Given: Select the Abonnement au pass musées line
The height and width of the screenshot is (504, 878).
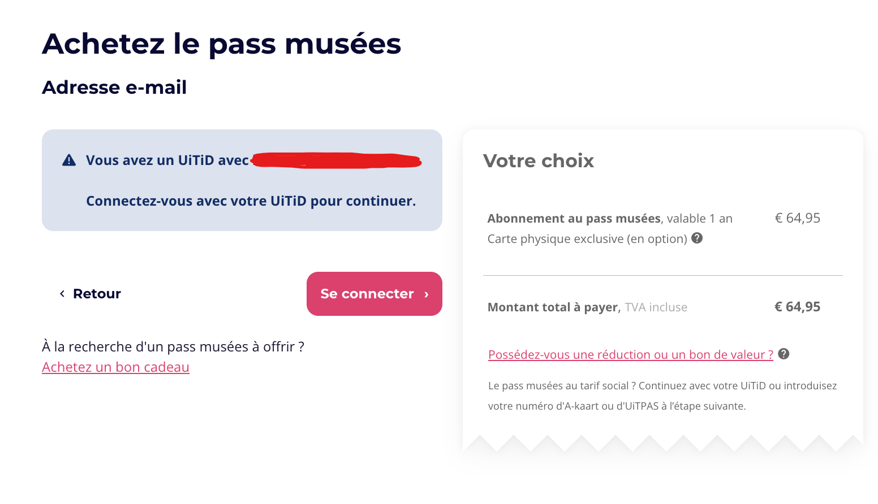Looking at the screenshot, I should 610,219.
